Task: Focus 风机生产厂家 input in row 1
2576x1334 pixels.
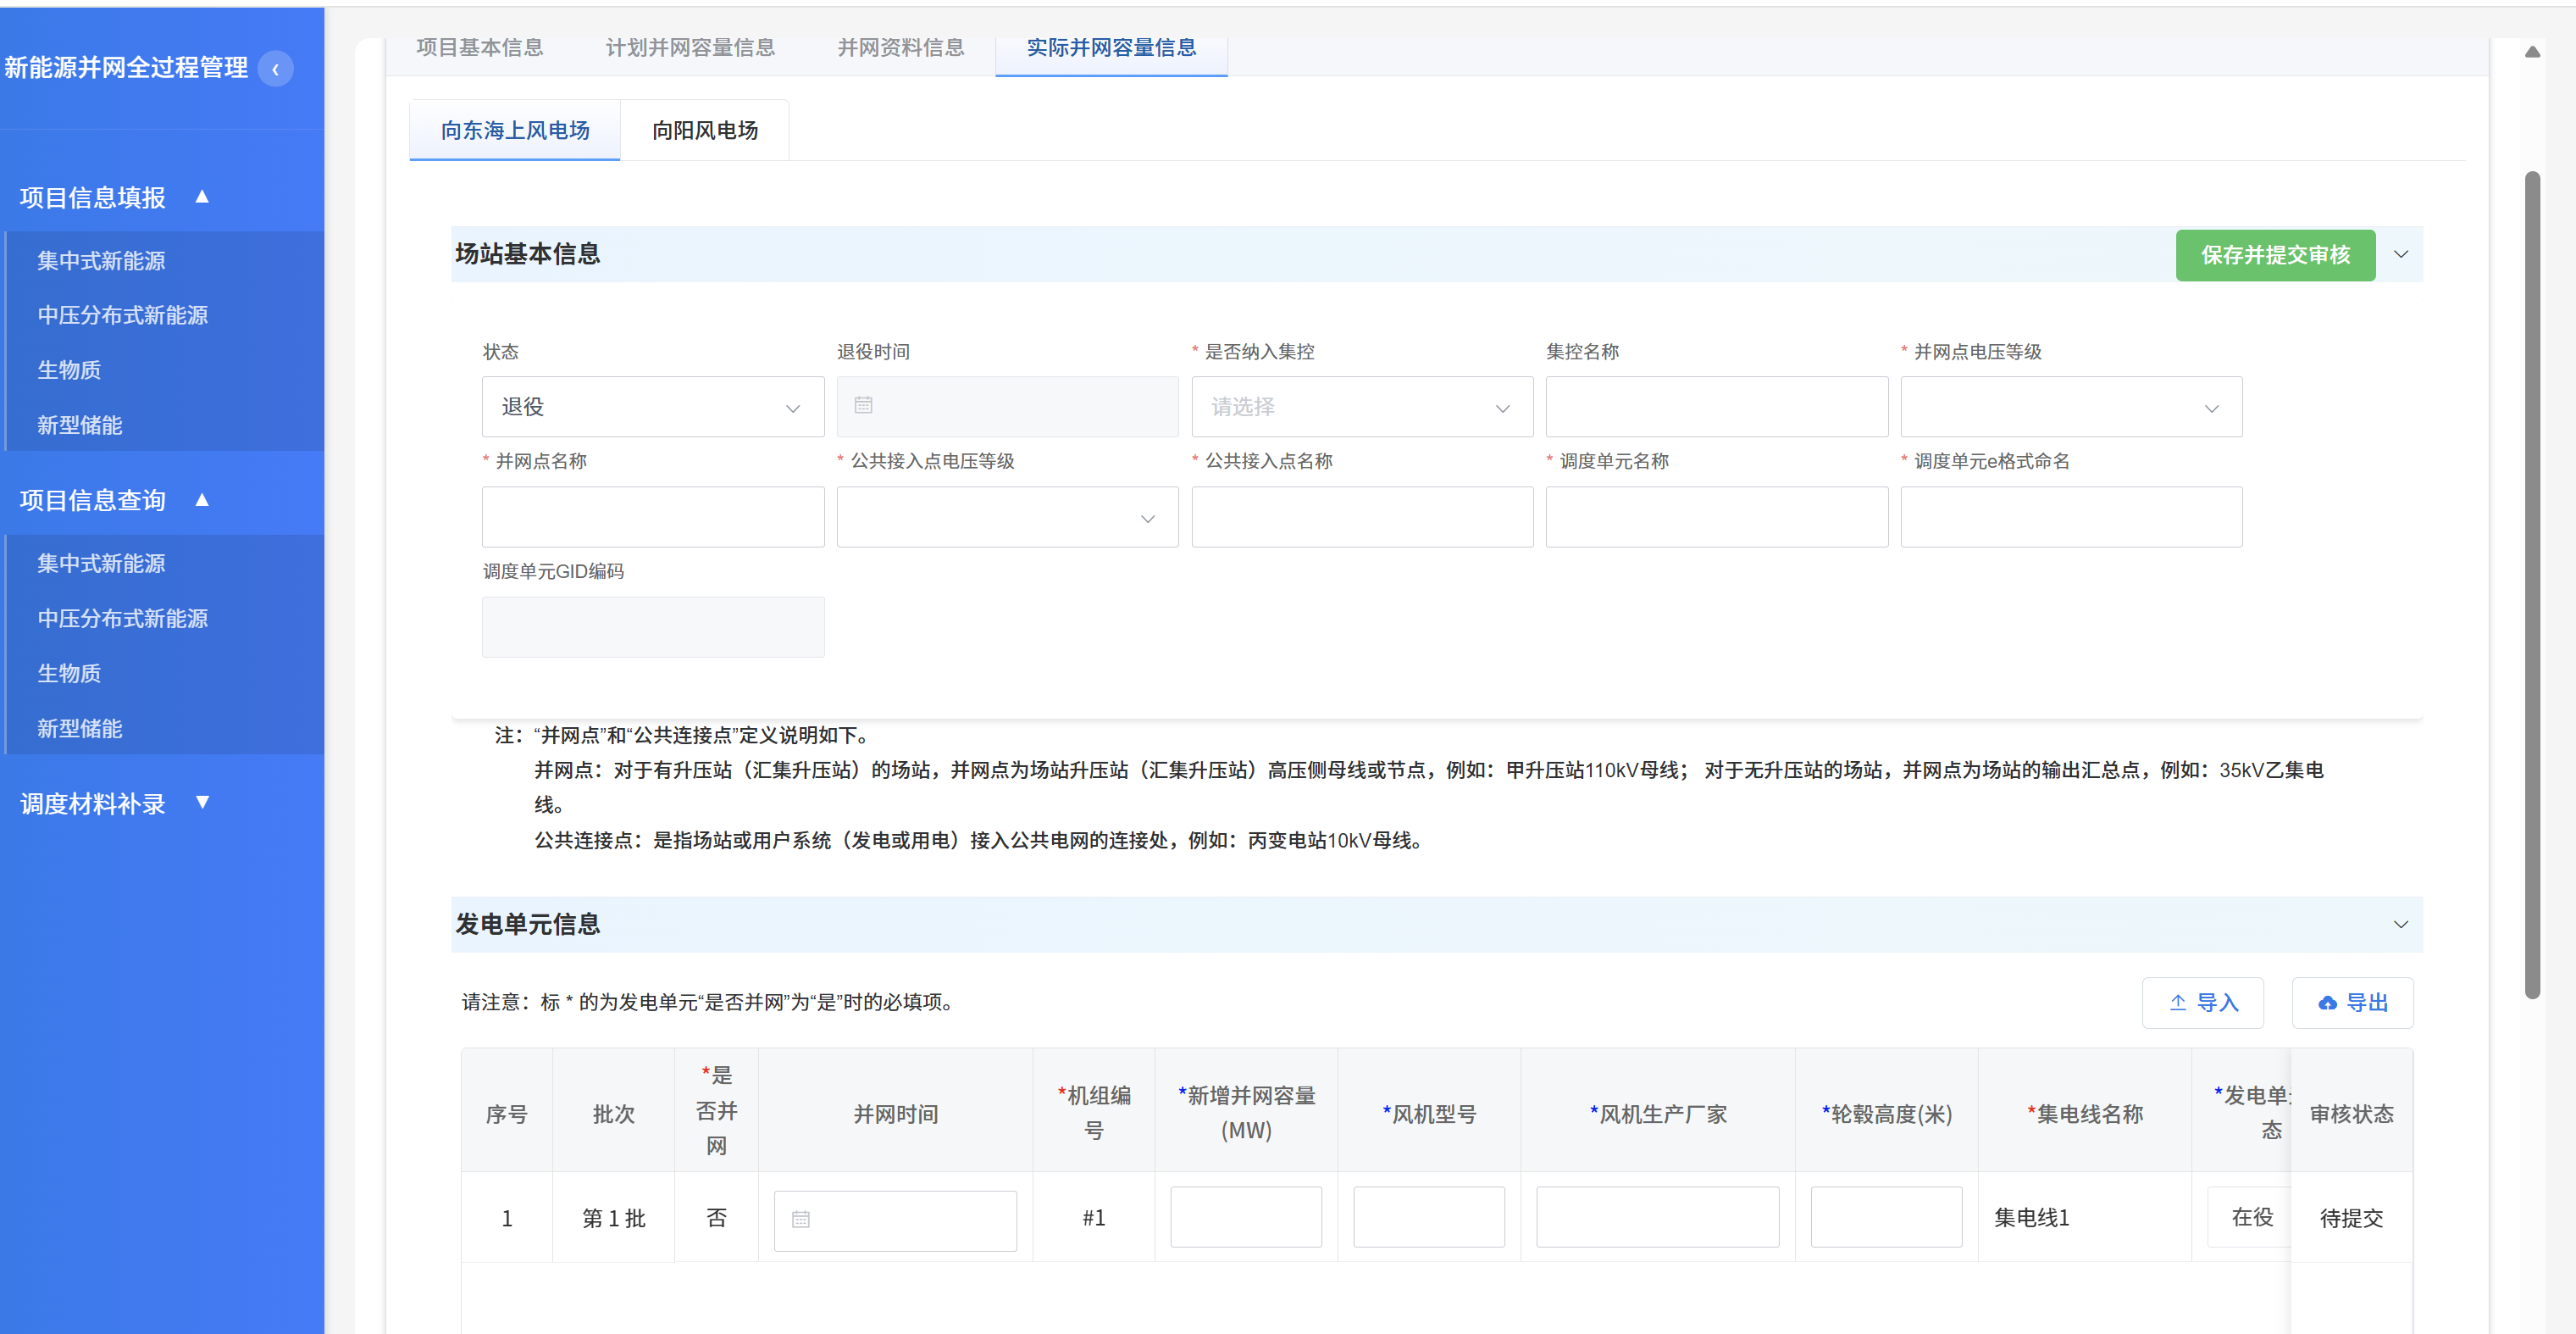Action: 1657,1217
